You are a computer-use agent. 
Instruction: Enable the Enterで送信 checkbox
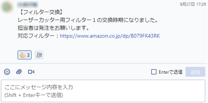pos(154,72)
